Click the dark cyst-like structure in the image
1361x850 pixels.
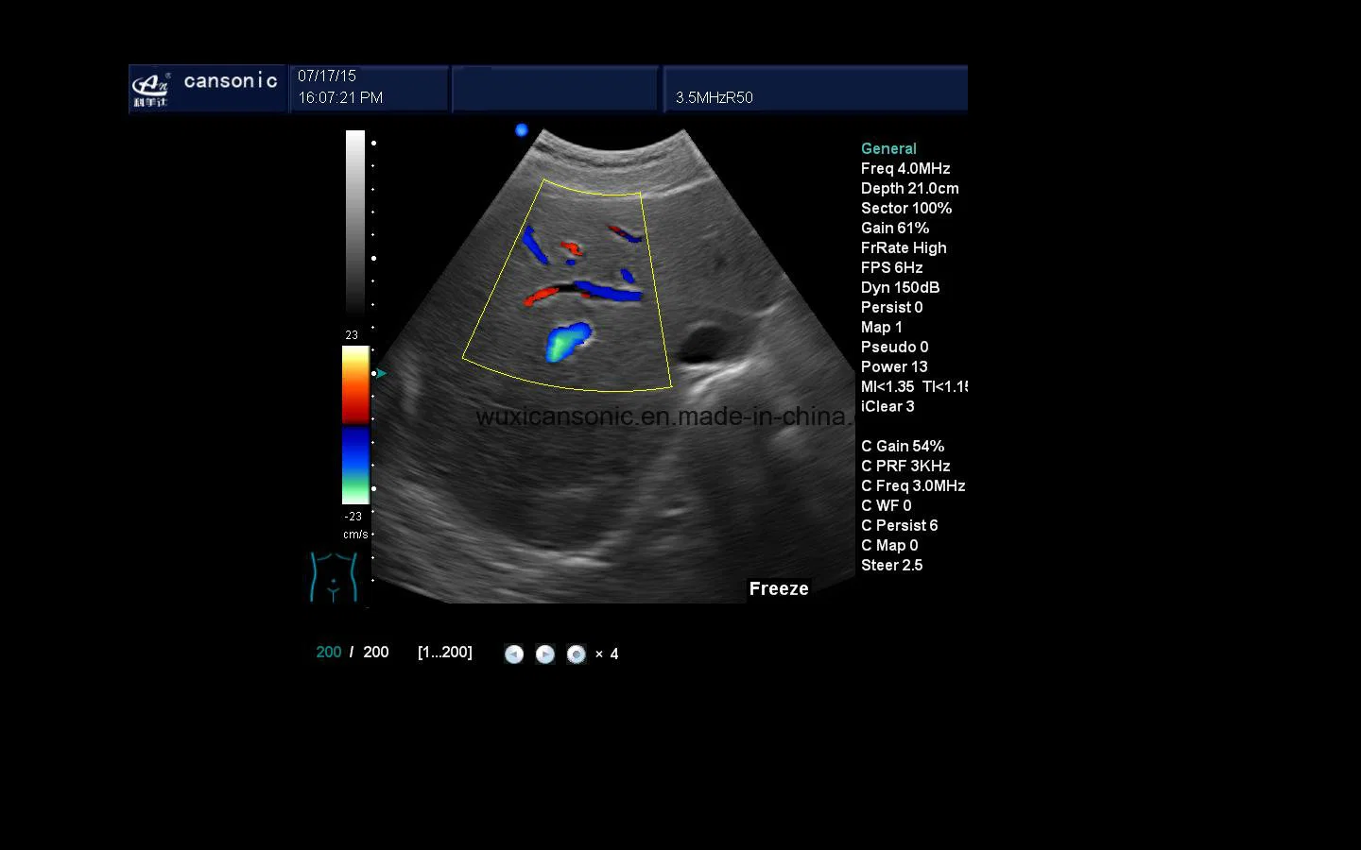pyautogui.click(x=704, y=342)
